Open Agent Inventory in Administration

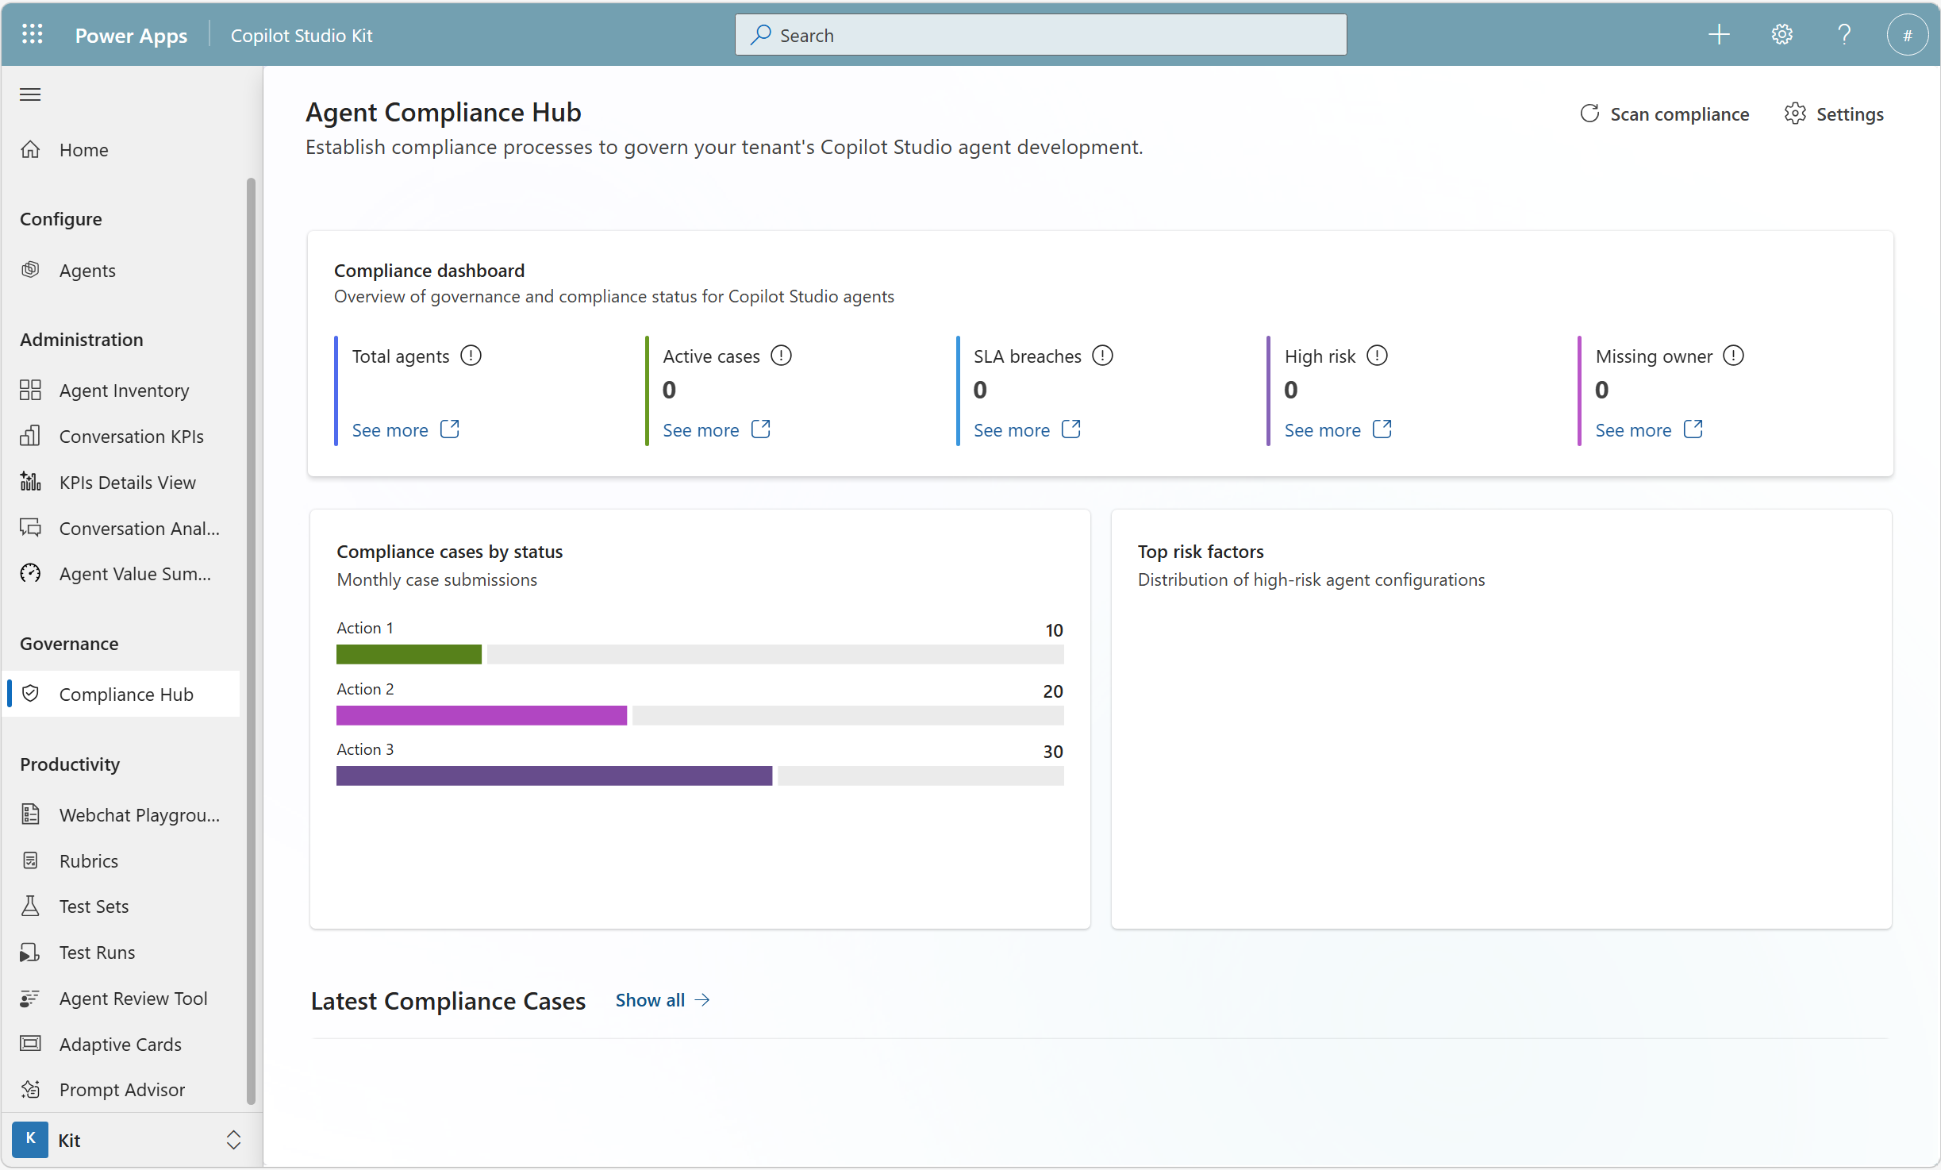[x=124, y=391]
